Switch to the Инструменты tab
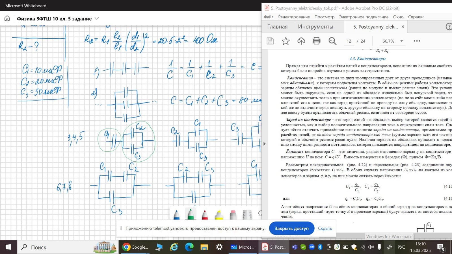 coord(315,27)
